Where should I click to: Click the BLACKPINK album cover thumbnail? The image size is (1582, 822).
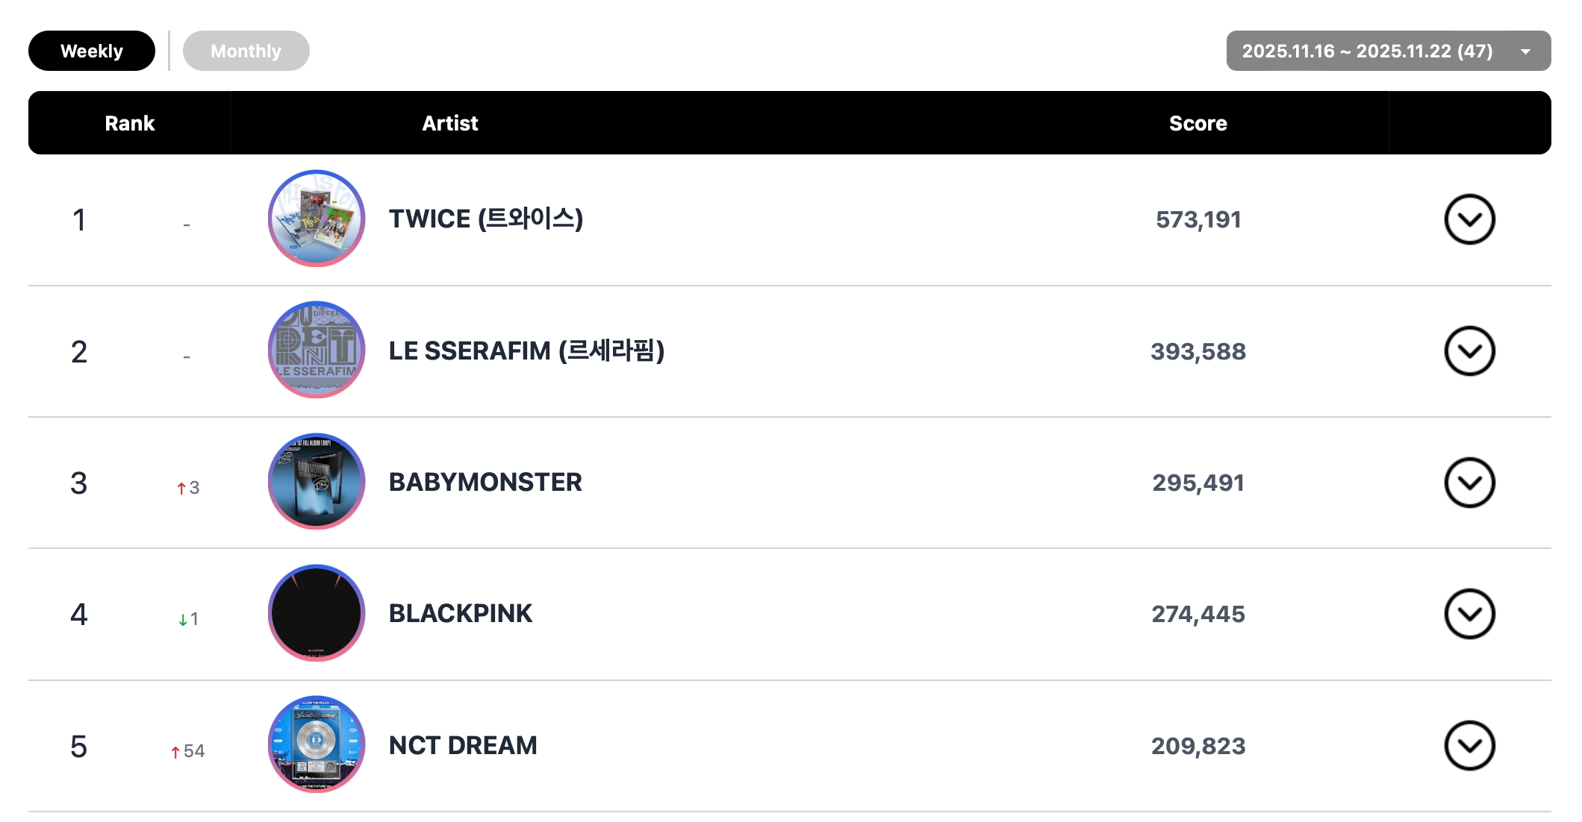coord(317,613)
